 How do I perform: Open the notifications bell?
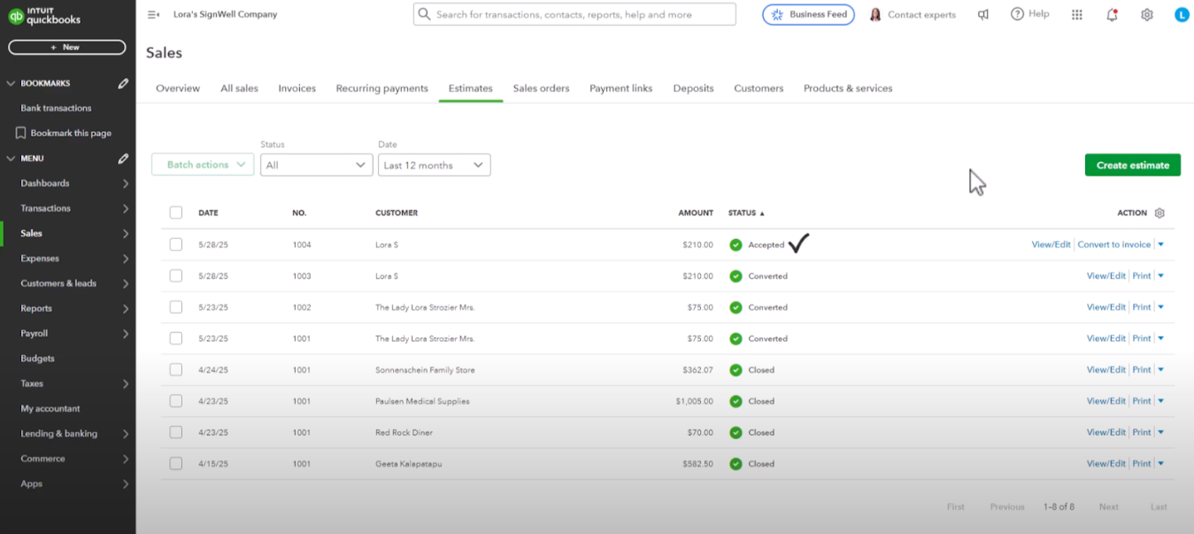tap(1112, 14)
